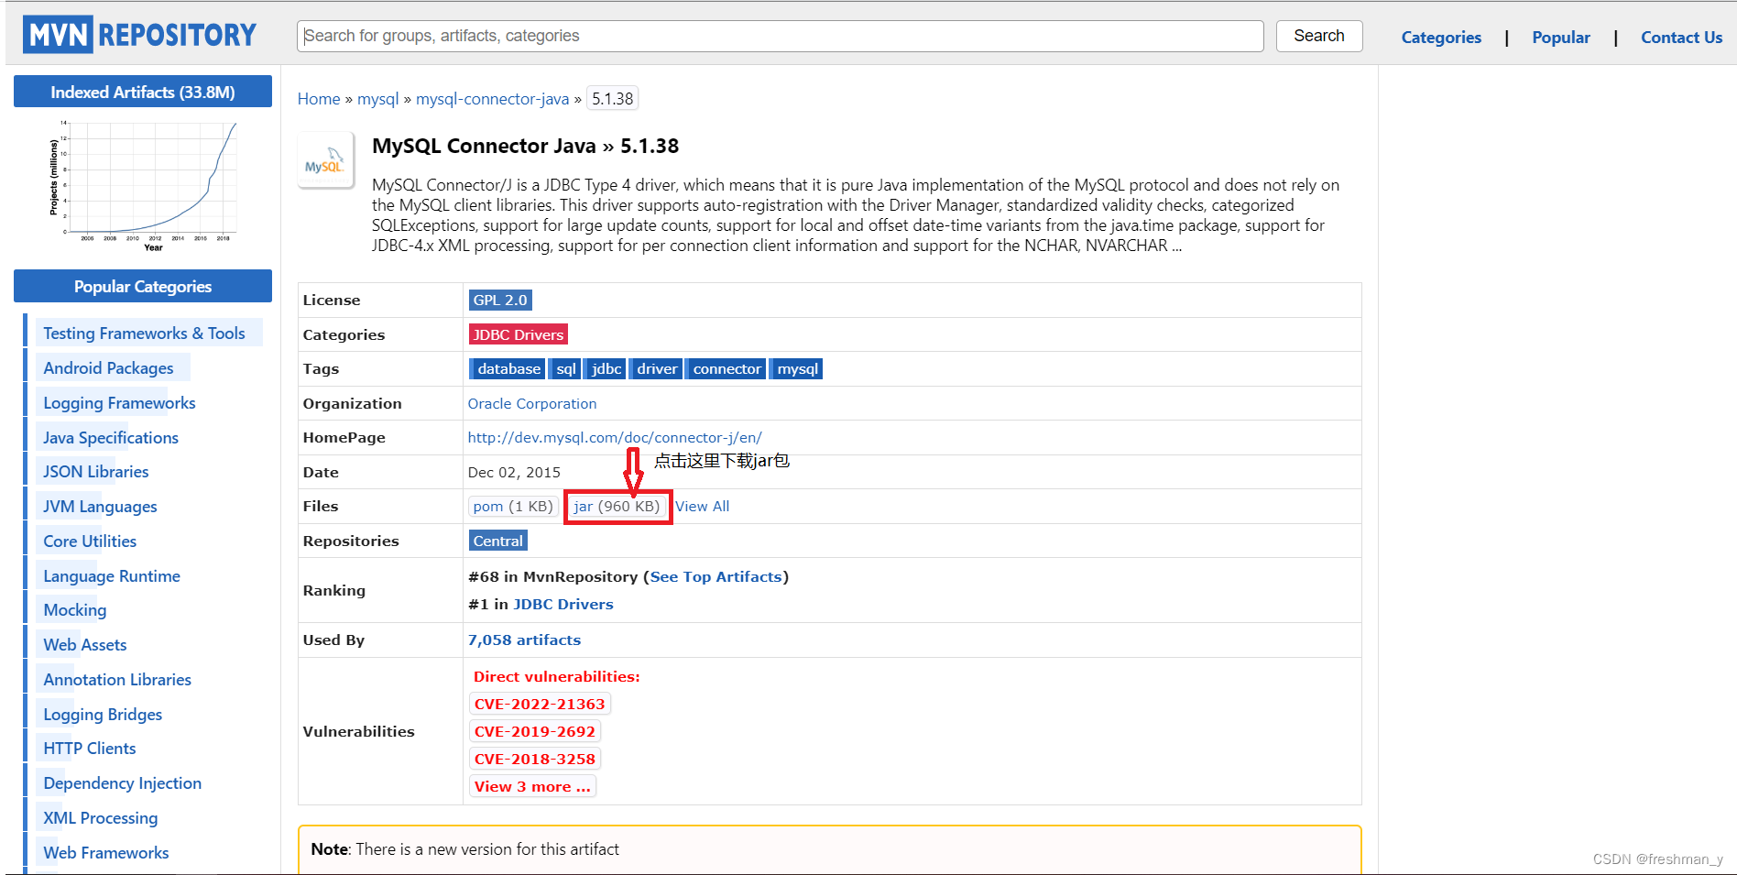Open the Popular menu
Screen dimensions: 1737x875
(1560, 37)
